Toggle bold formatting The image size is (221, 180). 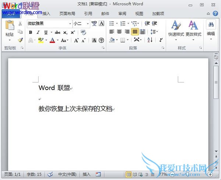(31, 32)
